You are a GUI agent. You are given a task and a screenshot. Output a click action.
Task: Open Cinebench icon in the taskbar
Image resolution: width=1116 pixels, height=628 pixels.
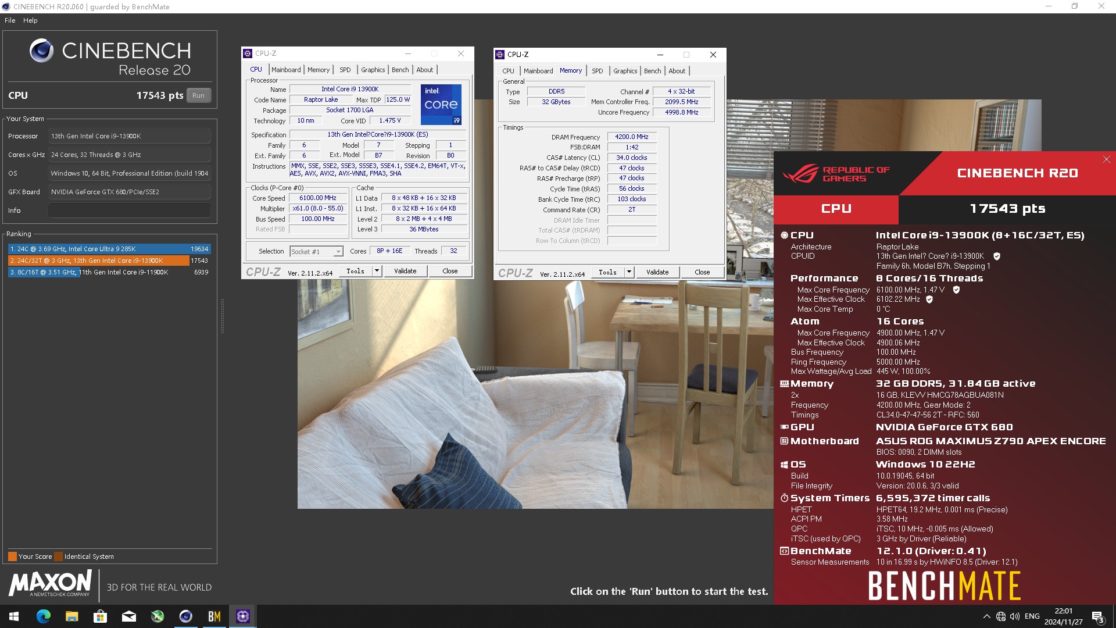coord(185,616)
